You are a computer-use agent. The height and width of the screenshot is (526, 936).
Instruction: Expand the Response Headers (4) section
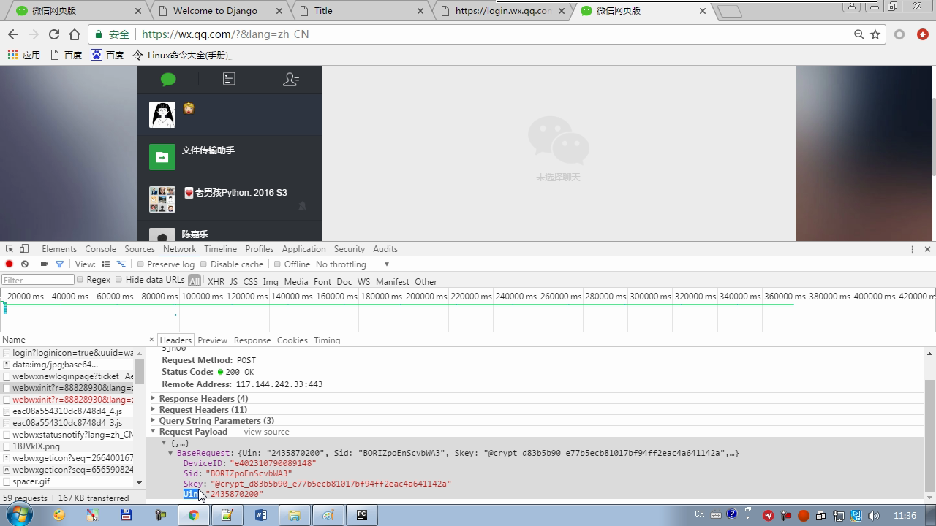tap(203, 399)
